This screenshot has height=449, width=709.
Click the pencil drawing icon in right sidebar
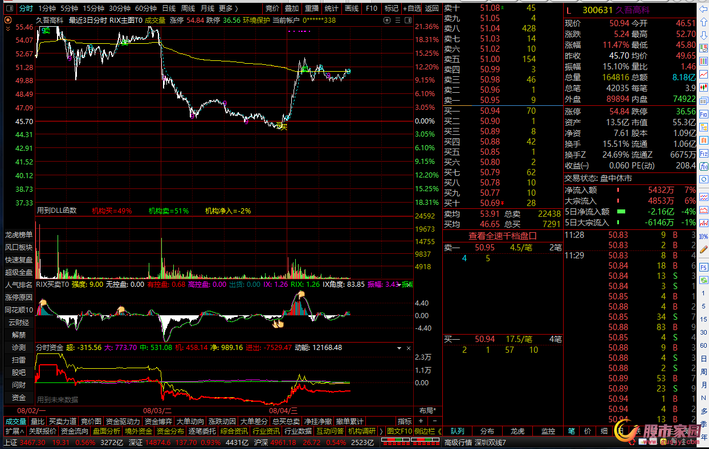[x=703, y=249]
